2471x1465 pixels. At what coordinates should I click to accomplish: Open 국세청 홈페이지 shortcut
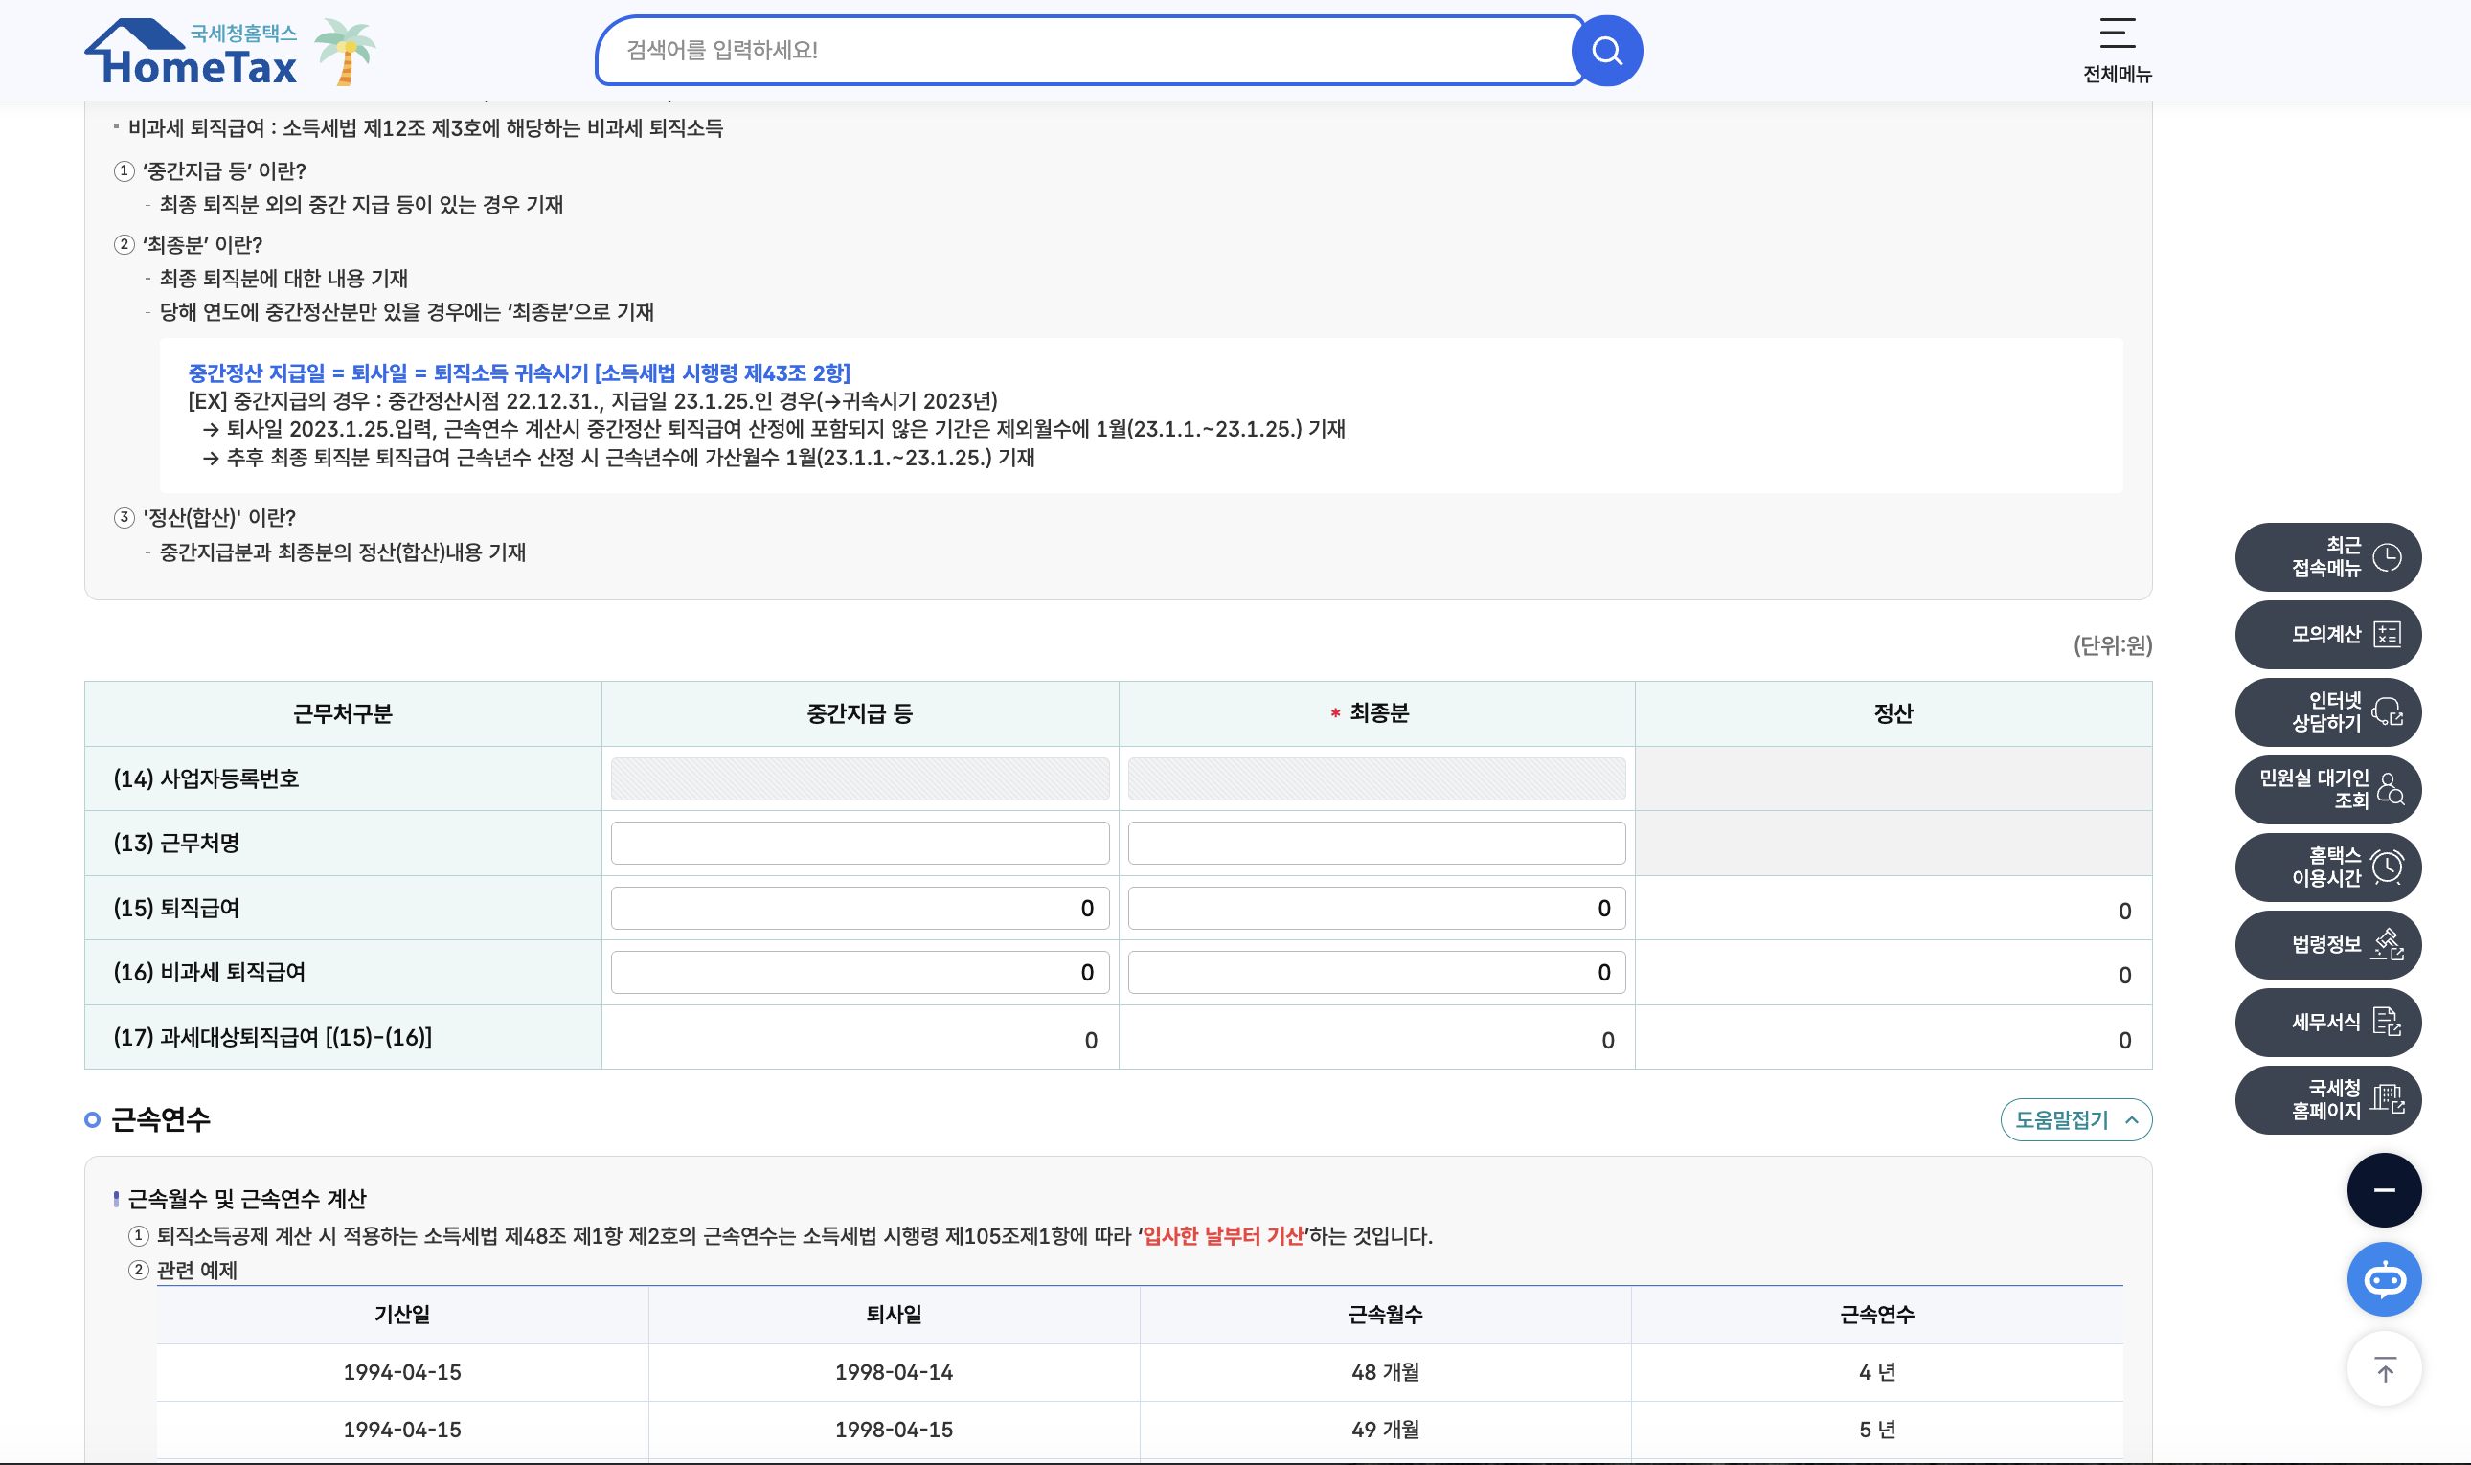2327,1100
